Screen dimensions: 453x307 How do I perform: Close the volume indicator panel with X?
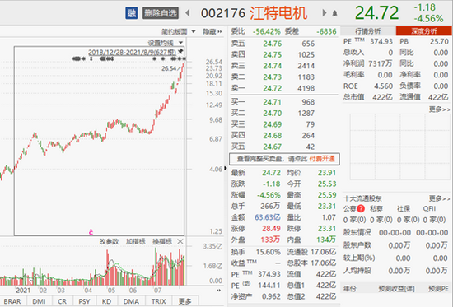coord(180,241)
